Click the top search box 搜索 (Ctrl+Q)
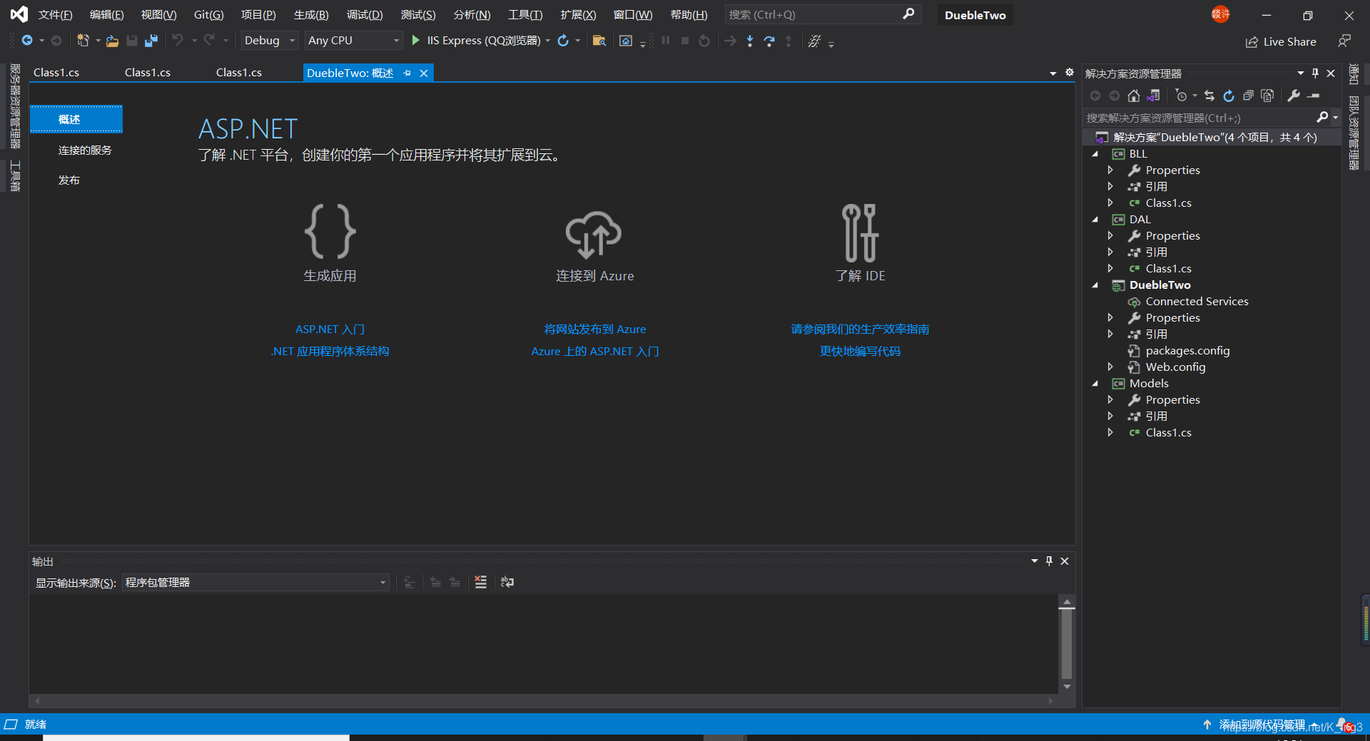Screen dimensions: 1370x741 pos(823,14)
